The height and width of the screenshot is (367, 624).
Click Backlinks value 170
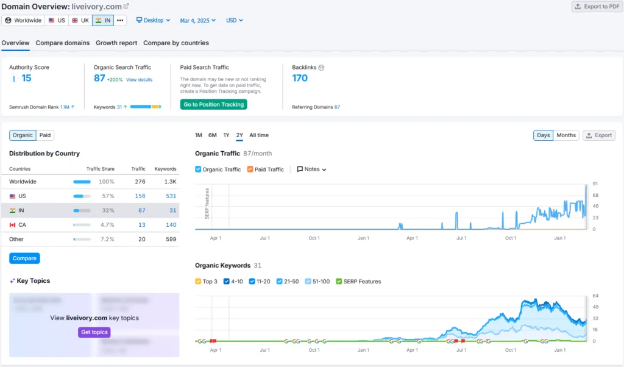(300, 78)
